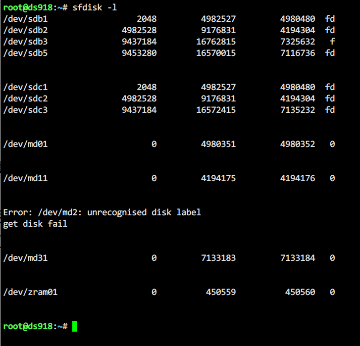360x346 pixels.
Task: Click the value 7135232 in sdc3 row
Action: (x=298, y=110)
